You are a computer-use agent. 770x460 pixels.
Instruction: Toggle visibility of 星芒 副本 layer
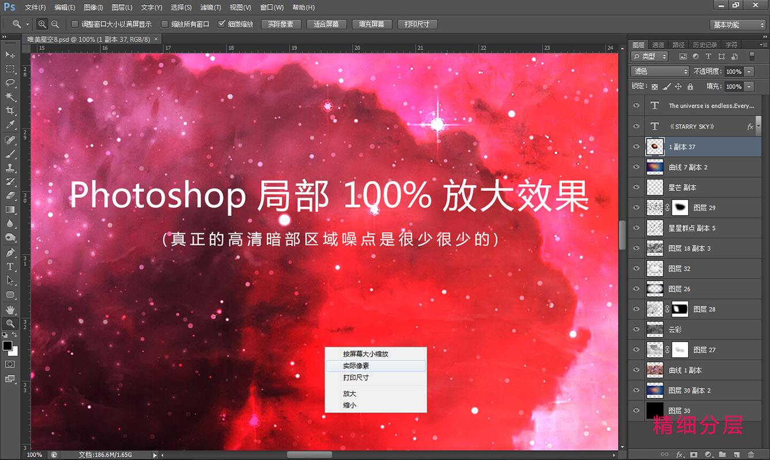point(636,187)
